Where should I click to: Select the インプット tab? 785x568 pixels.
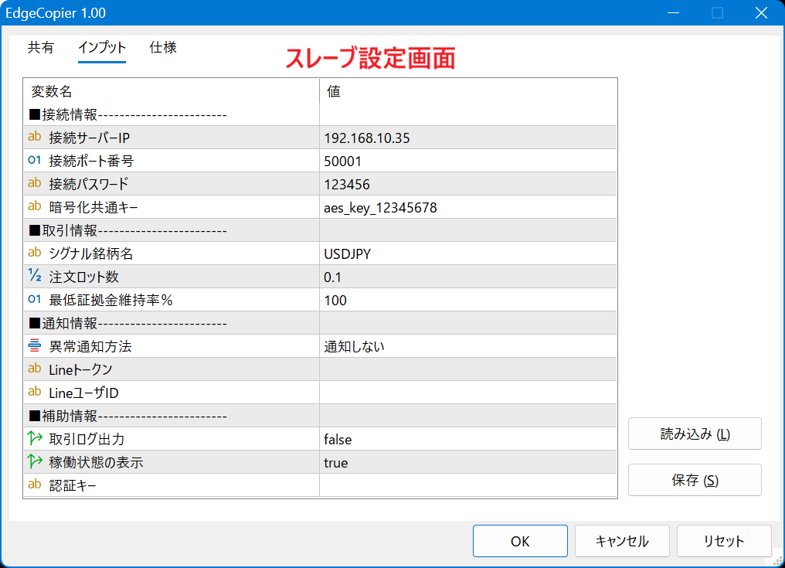tap(102, 48)
